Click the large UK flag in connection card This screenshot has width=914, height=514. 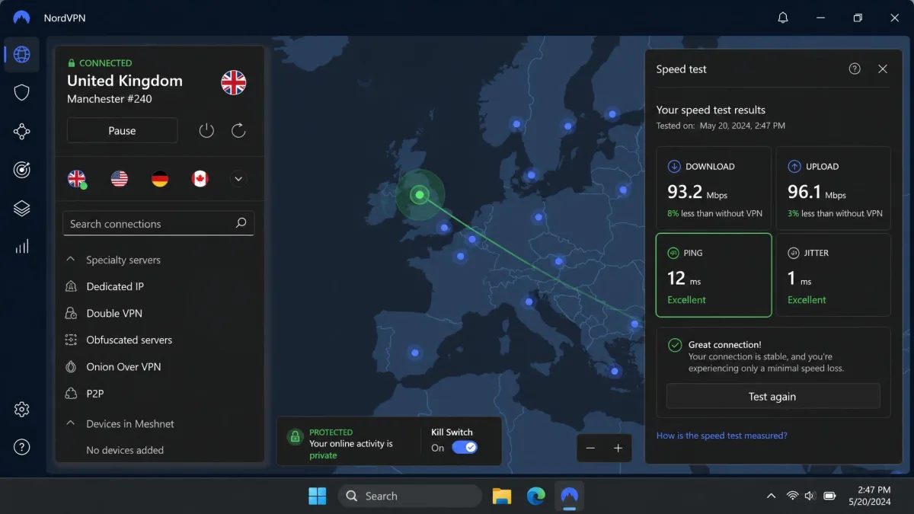click(x=234, y=82)
